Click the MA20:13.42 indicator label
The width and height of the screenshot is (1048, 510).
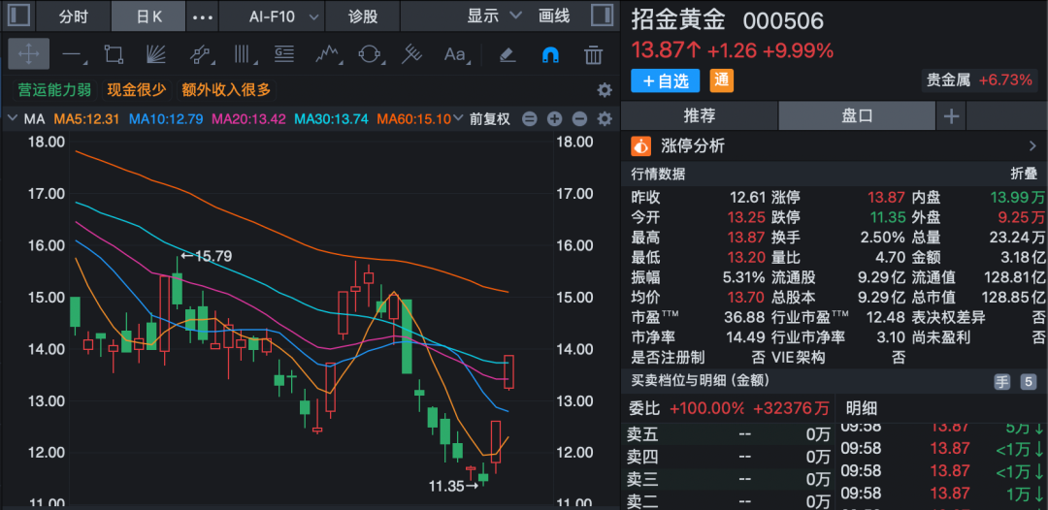(248, 119)
